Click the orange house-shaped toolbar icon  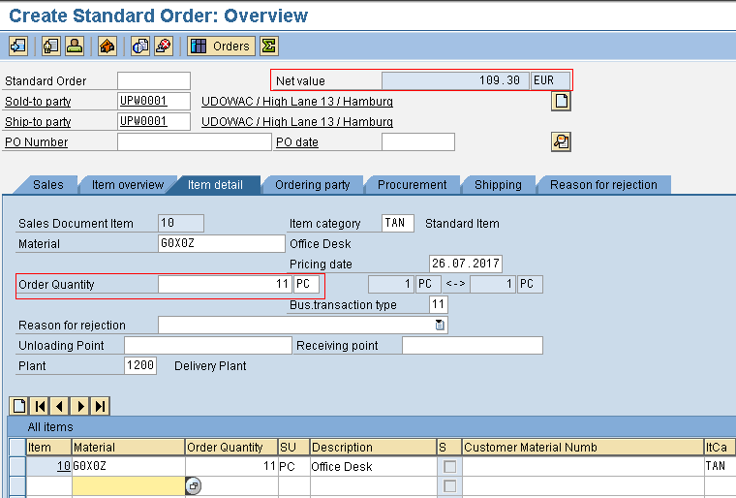[107, 46]
